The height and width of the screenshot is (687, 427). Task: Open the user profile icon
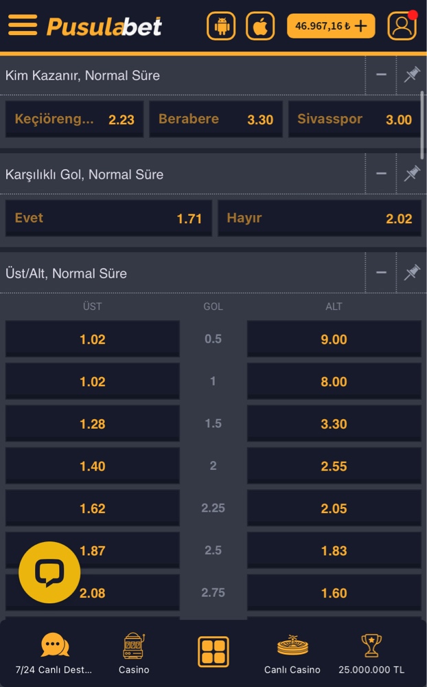(x=402, y=26)
